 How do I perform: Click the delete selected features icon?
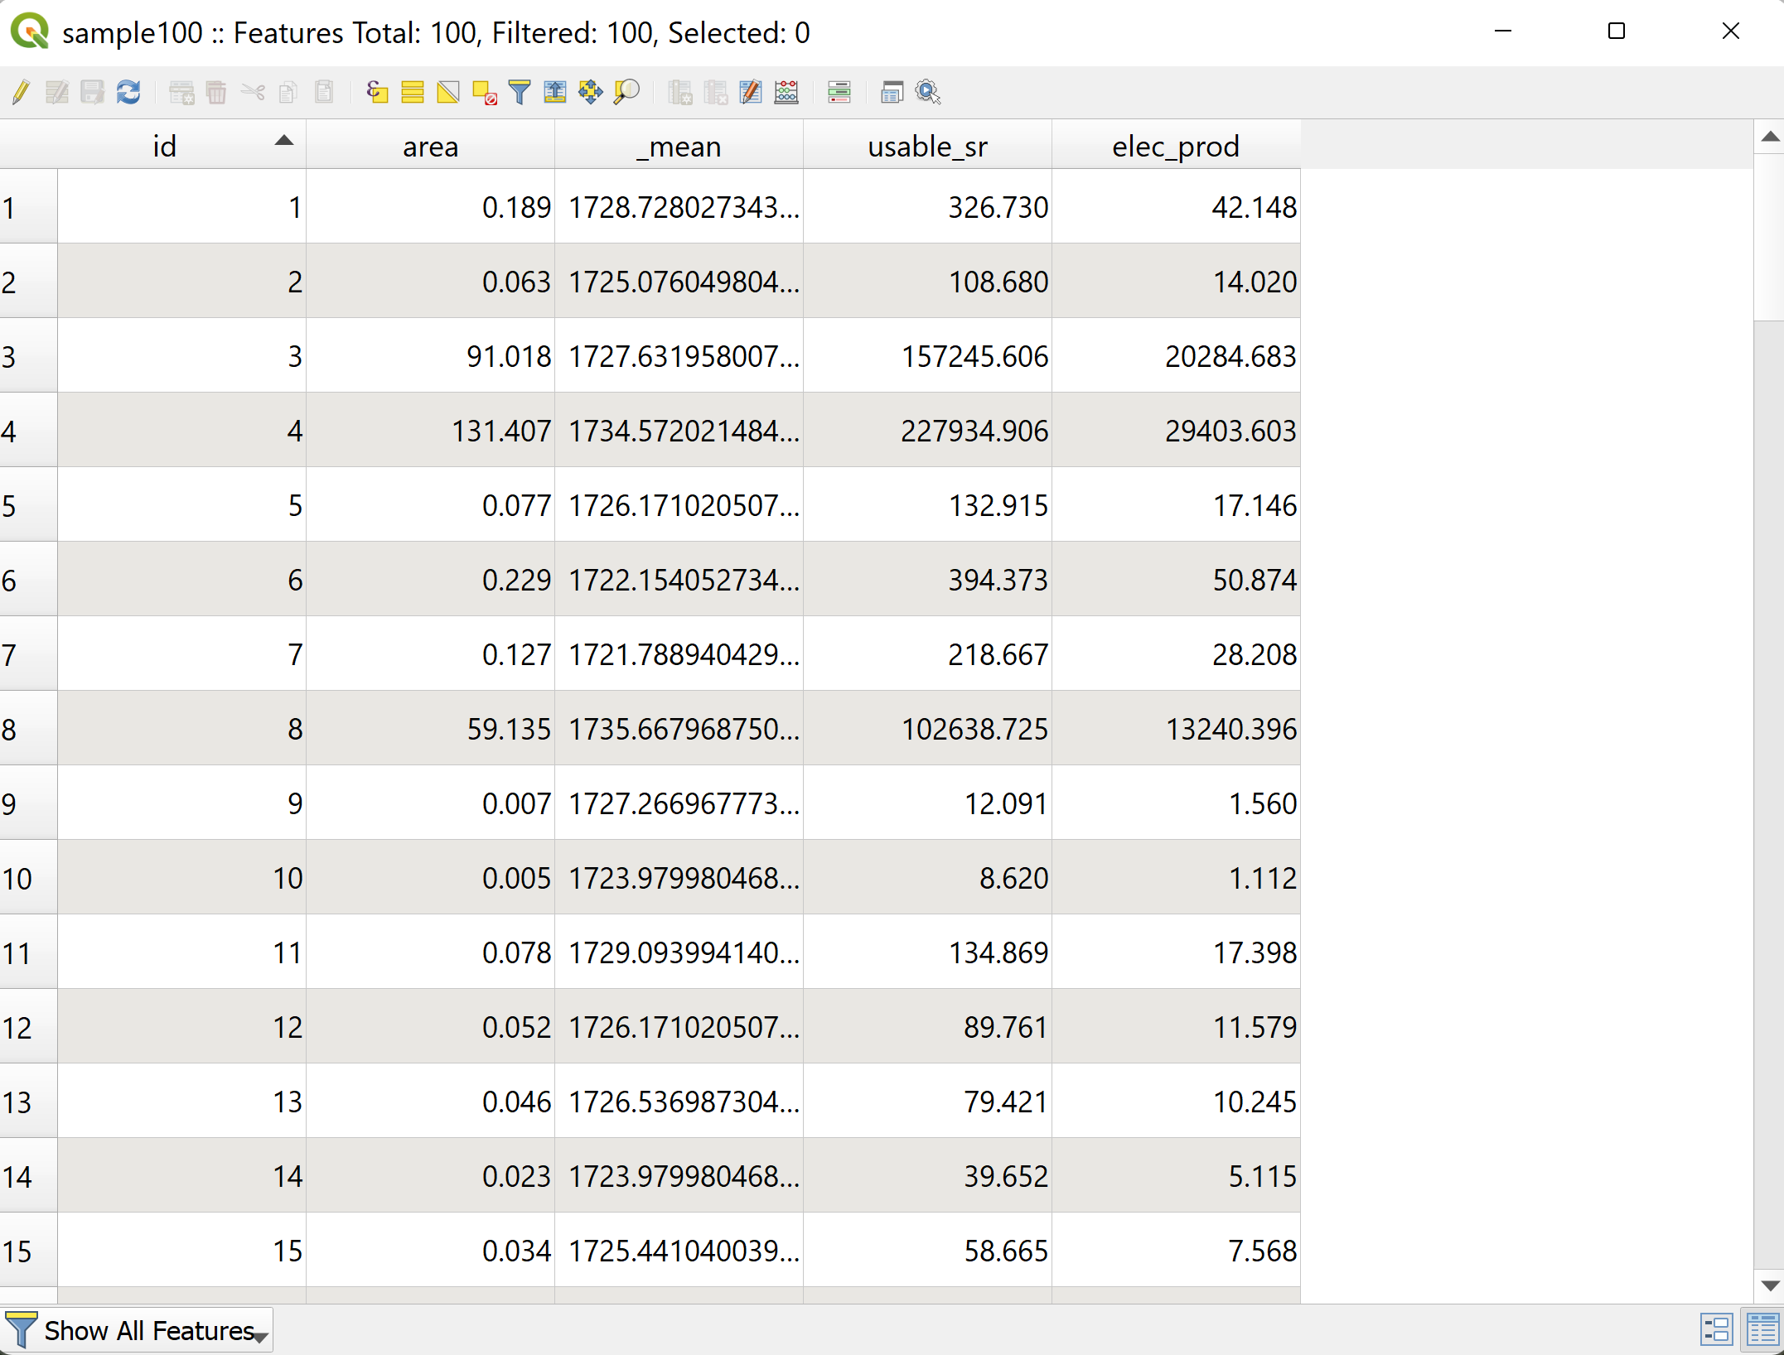point(215,93)
